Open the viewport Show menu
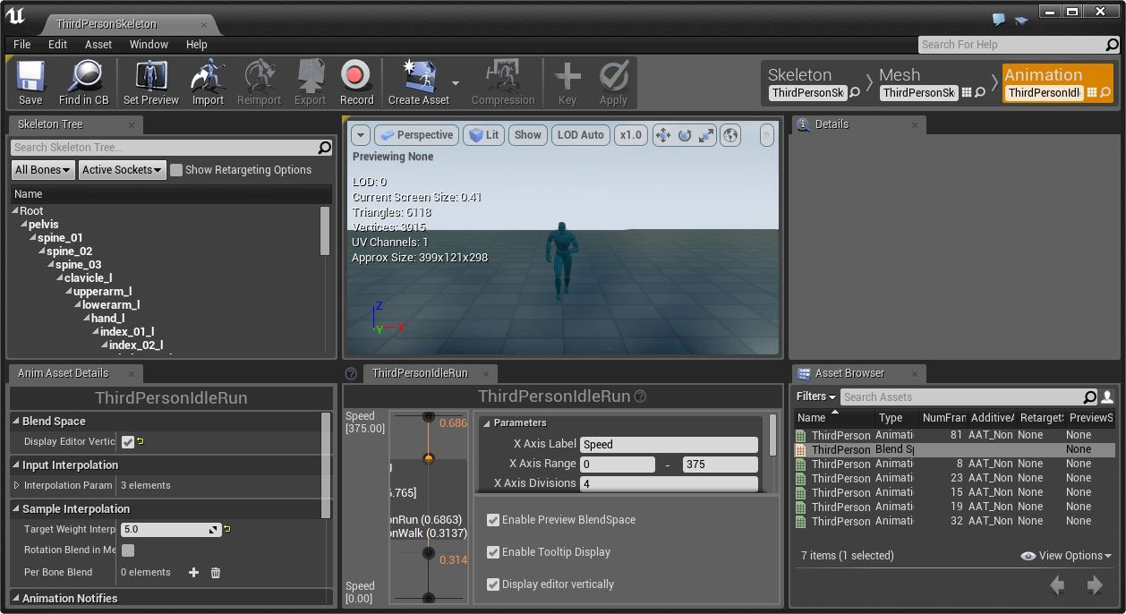This screenshot has height=614, width=1126. pos(527,135)
